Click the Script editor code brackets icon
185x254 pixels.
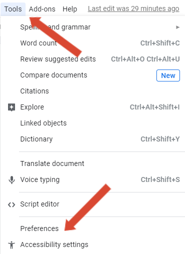tap(12, 204)
